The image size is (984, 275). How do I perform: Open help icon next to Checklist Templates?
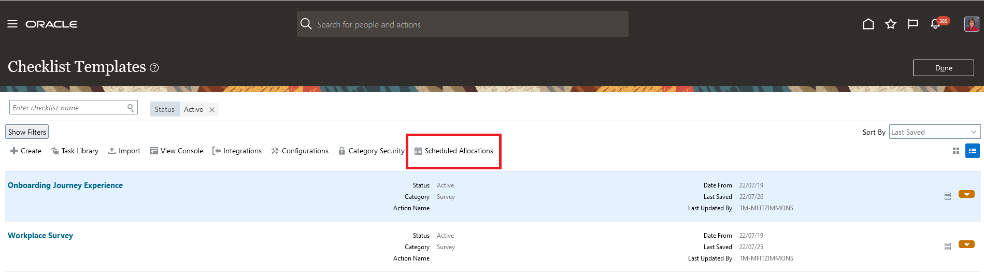pyautogui.click(x=154, y=68)
